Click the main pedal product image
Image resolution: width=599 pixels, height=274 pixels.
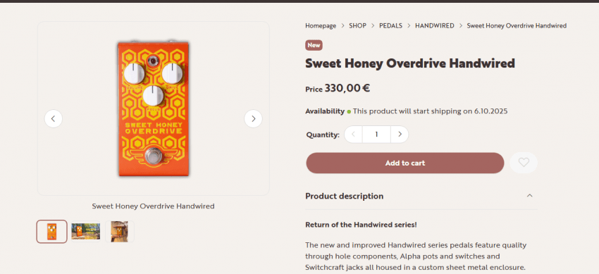[153, 108]
